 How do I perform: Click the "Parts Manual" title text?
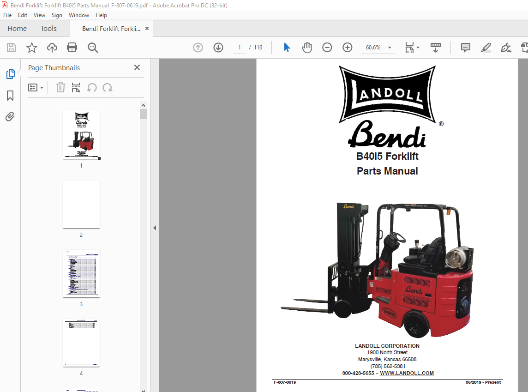coord(387,171)
